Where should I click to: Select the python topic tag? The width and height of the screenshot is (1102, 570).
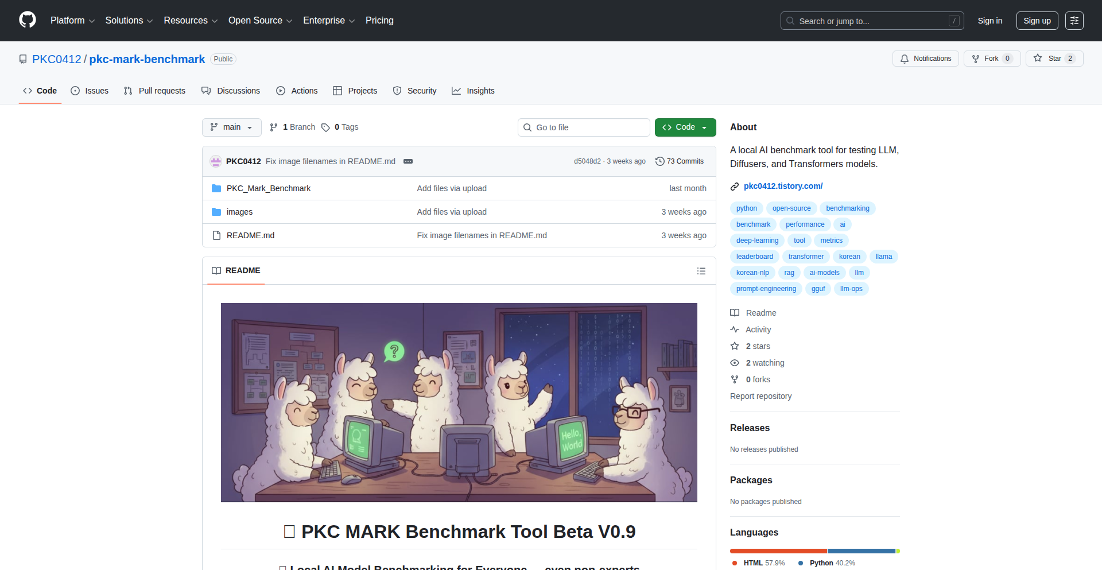point(747,208)
